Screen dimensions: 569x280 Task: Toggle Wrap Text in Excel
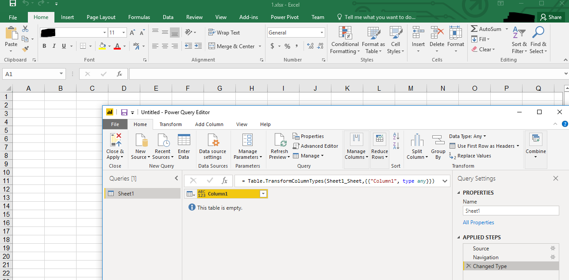[x=224, y=33]
